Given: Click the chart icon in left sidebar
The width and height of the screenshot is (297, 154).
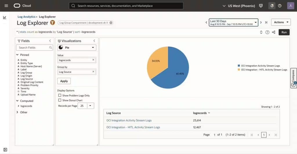Looking at the screenshot, I should point(5,17).
